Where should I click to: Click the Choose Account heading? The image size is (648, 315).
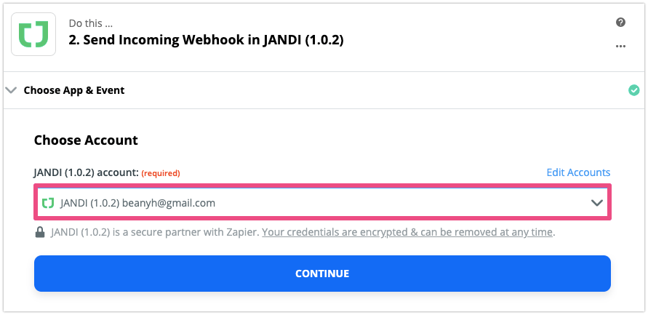pyautogui.click(x=86, y=140)
